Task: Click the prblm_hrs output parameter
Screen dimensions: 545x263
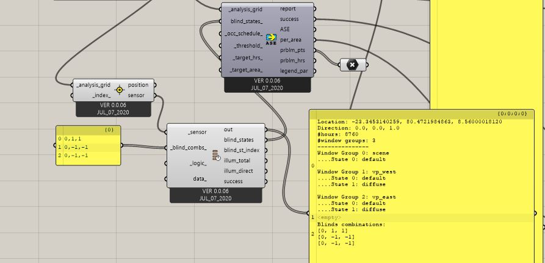Action: click(x=292, y=60)
